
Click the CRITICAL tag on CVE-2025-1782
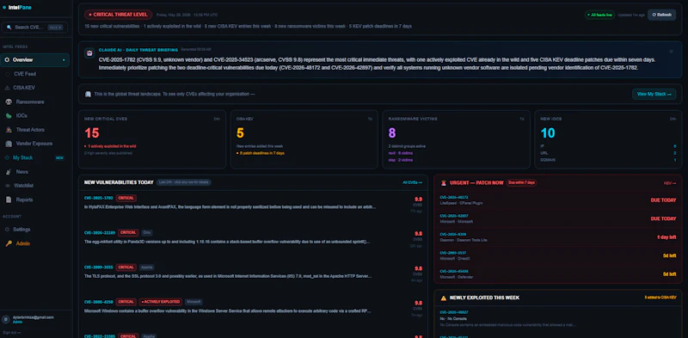pyautogui.click(x=126, y=198)
